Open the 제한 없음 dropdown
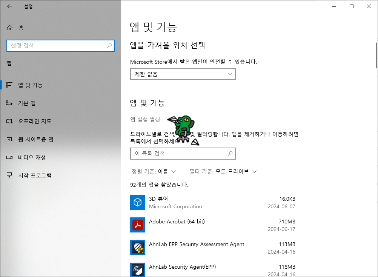The height and width of the screenshot is (277, 378). point(183,74)
